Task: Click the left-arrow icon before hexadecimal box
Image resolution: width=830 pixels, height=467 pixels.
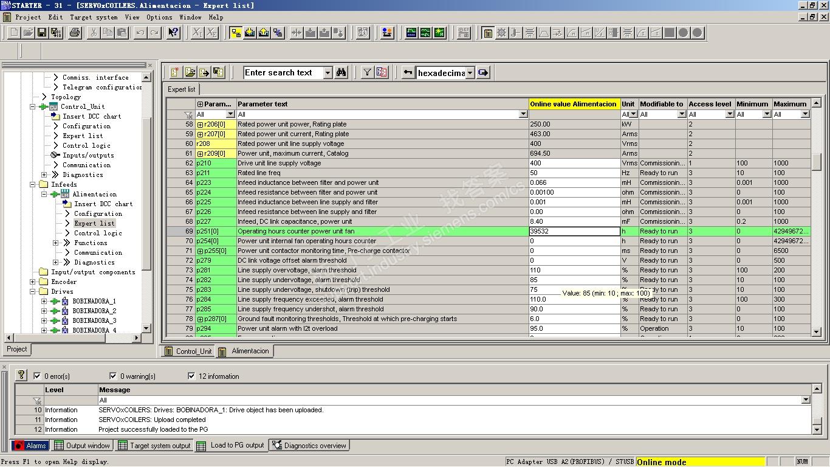Action: 408,72
